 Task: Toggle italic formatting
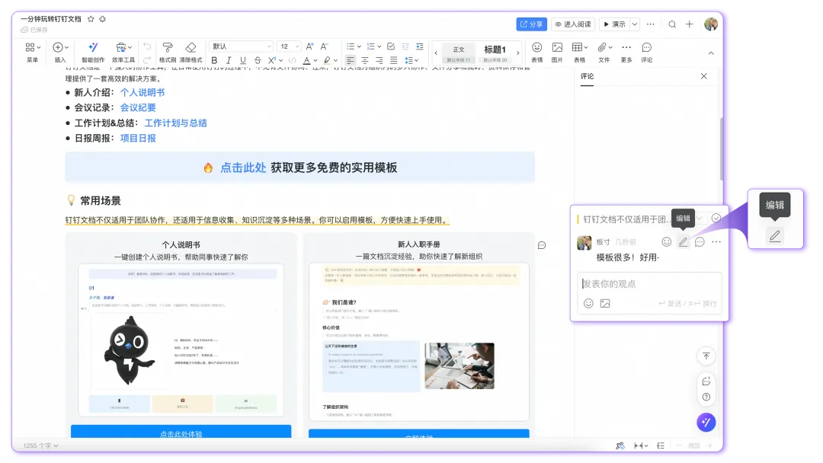point(229,60)
